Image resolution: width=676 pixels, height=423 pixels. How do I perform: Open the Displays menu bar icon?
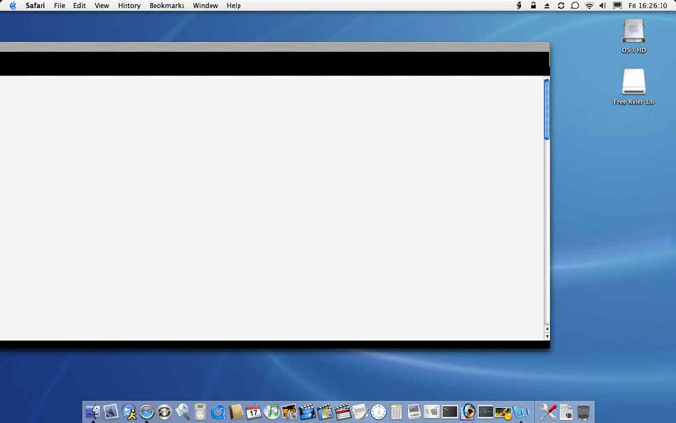pyautogui.click(x=617, y=5)
